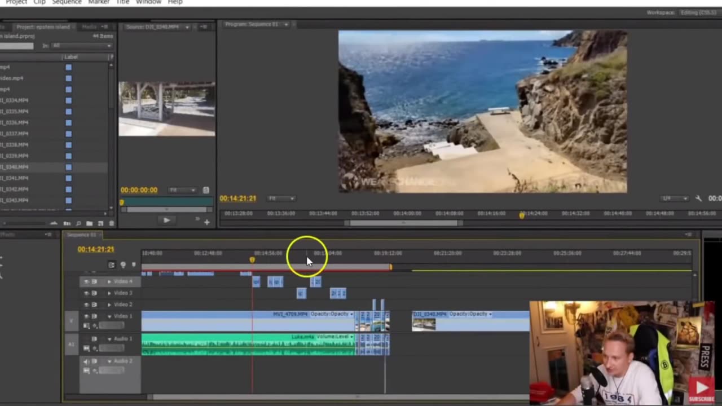Screen dimensions: 722x406
Task: Click Source monitor overflow double-arrow icon
Action: 197,219
